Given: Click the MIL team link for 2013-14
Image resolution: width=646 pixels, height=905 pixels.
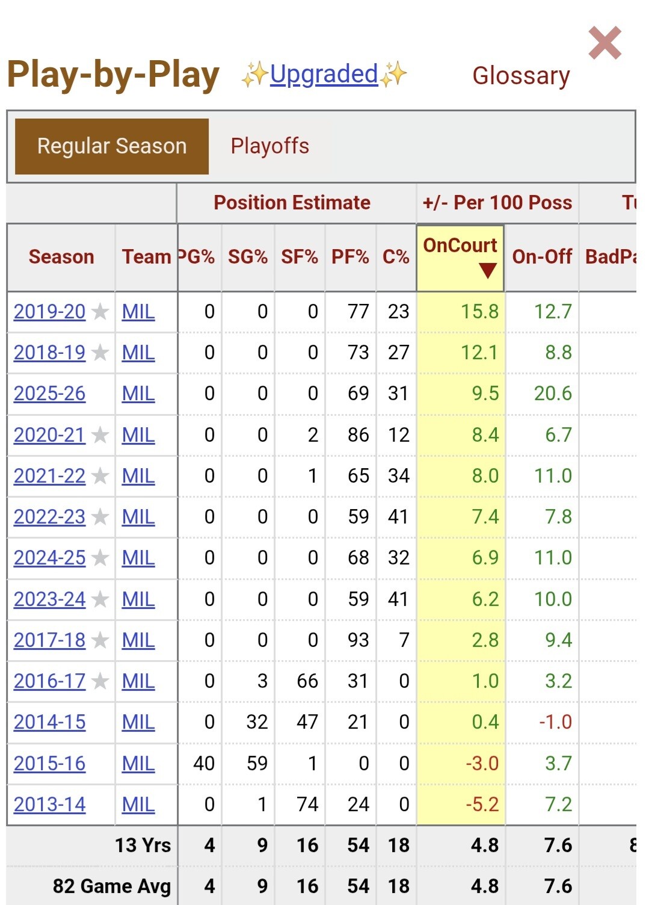Looking at the screenshot, I should click(138, 805).
